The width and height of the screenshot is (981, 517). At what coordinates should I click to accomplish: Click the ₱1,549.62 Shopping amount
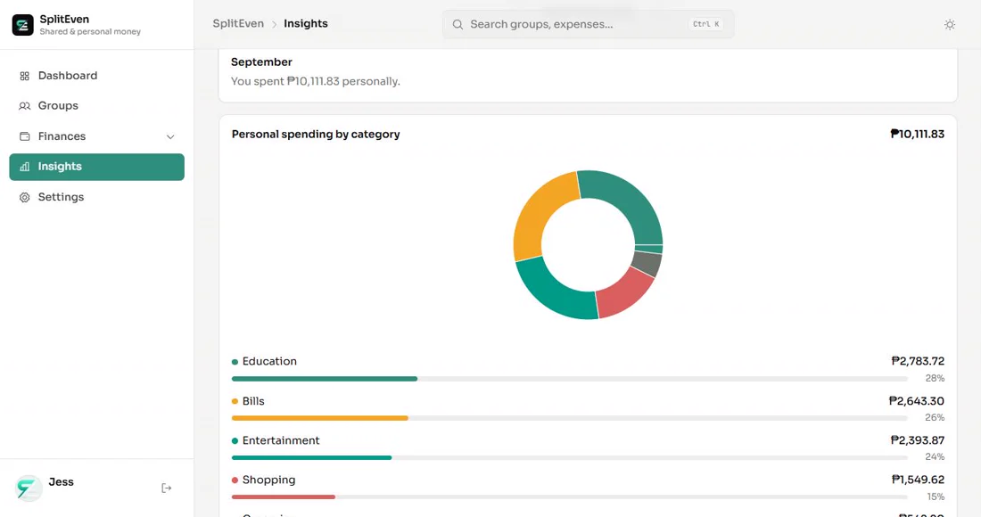(918, 480)
